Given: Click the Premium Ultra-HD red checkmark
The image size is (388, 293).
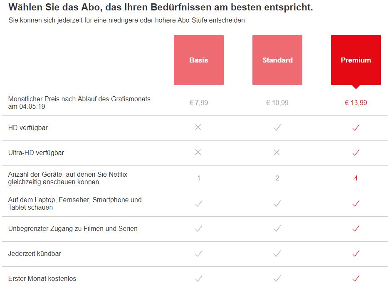Looking at the screenshot, I should point(356,153).
